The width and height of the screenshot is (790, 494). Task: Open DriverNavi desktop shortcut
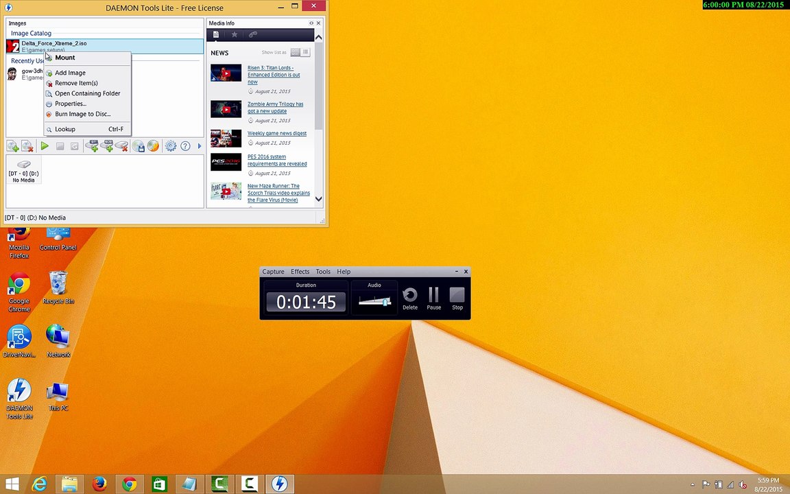click(19, 341)
